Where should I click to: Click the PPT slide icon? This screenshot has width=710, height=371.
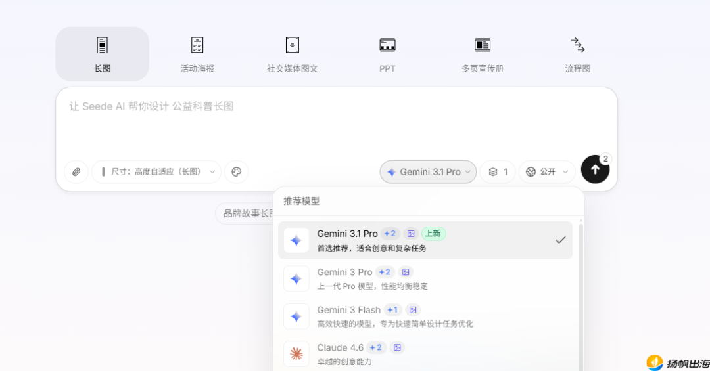(x=387, y=45)
